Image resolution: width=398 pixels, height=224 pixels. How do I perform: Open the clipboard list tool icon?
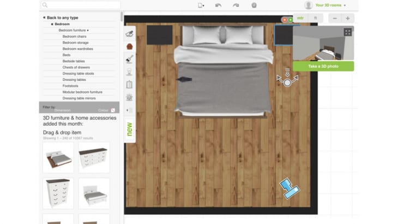(129, 85)
